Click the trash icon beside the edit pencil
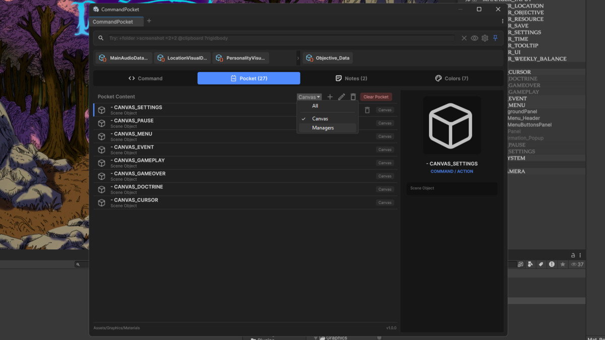This screenshot has width=605, height=340. click(x=353, y=97)
